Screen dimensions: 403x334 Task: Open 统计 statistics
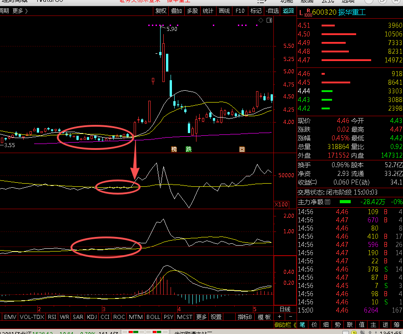click(x=208, y=11)
